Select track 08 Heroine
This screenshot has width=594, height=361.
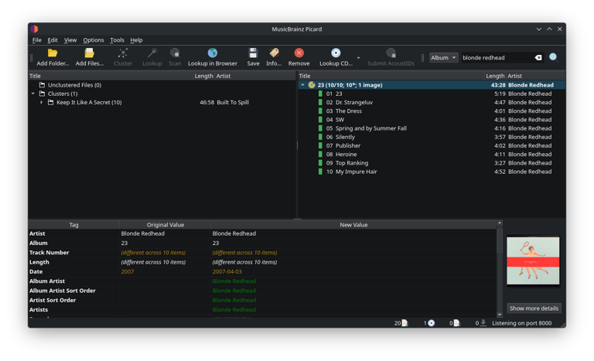tap(432, 155)
